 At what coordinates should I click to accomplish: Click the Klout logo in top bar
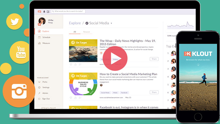tap(39, 11)
